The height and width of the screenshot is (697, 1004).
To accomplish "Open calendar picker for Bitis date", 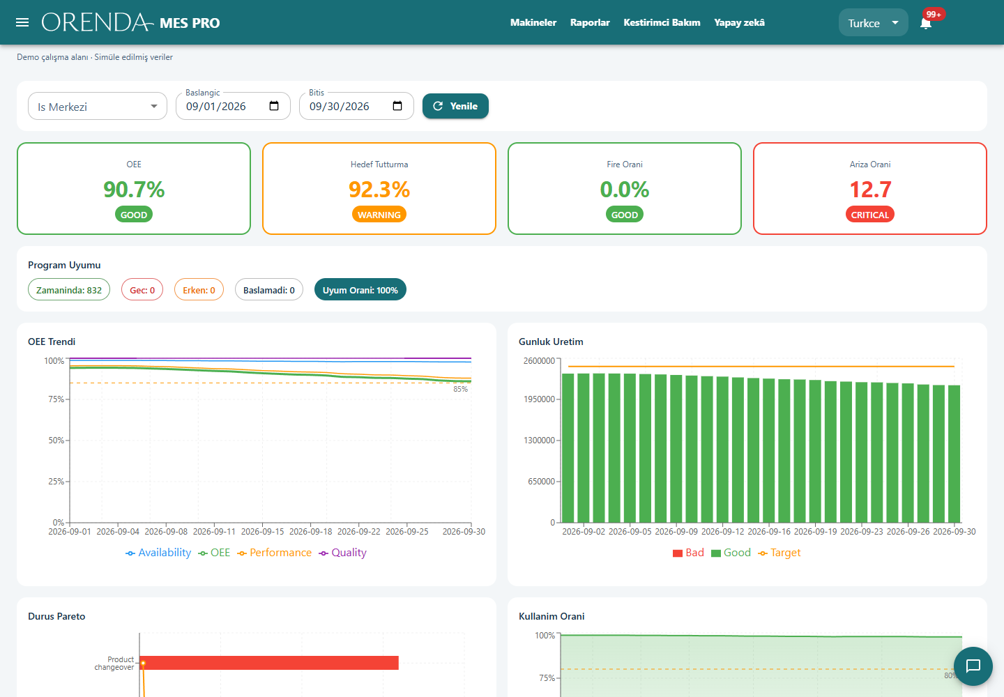I will (x=397, y=106).
